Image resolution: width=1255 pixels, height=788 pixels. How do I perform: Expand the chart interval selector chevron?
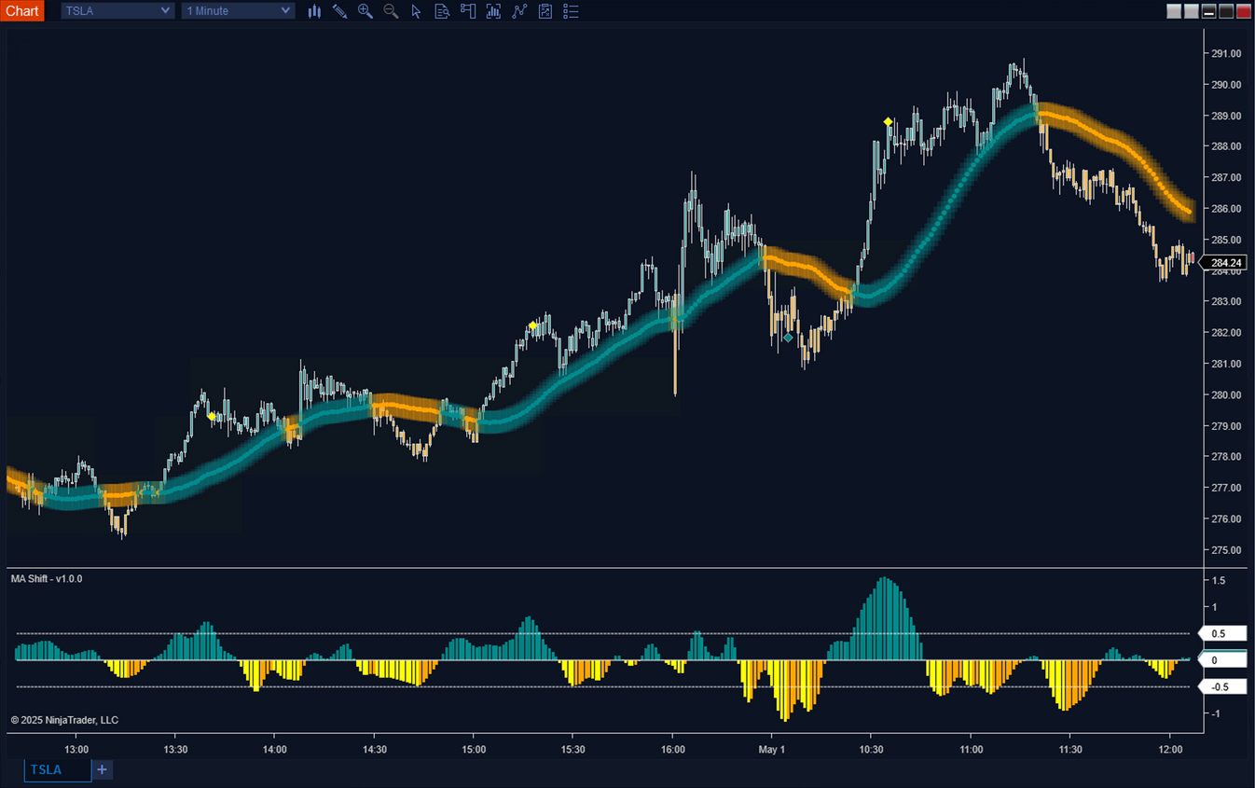(x=285, y=11)
